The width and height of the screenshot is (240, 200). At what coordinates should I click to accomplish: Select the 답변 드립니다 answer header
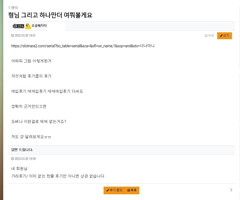(x=22, y=150)
